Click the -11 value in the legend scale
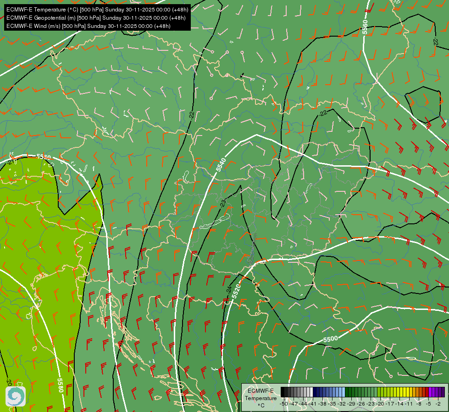 (x=410, y=404)
